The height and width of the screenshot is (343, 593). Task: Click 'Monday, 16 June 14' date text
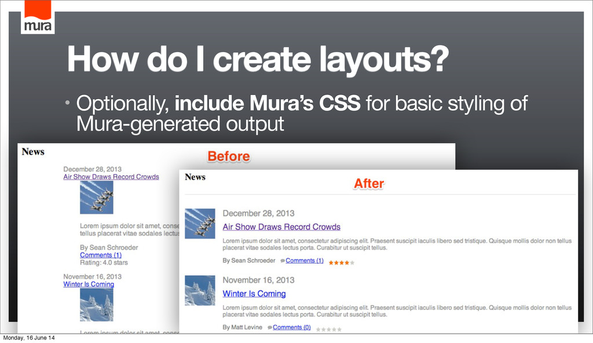pyautogui.click(x=29, y=338)
